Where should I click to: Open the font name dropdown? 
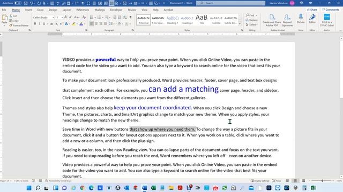click(x=53, y=17)
